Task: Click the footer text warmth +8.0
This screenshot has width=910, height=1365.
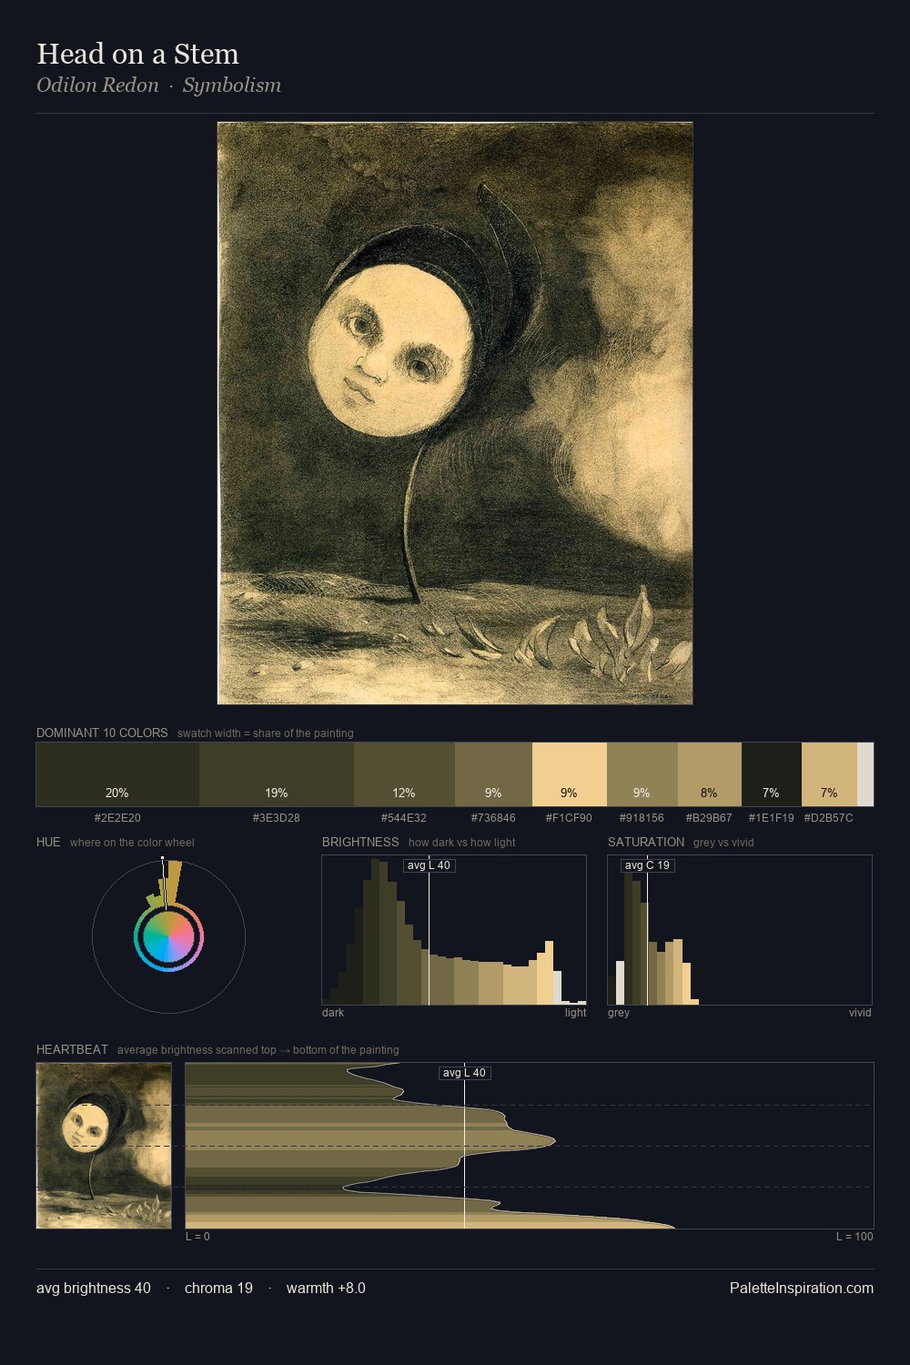Action: (326, 1288)
